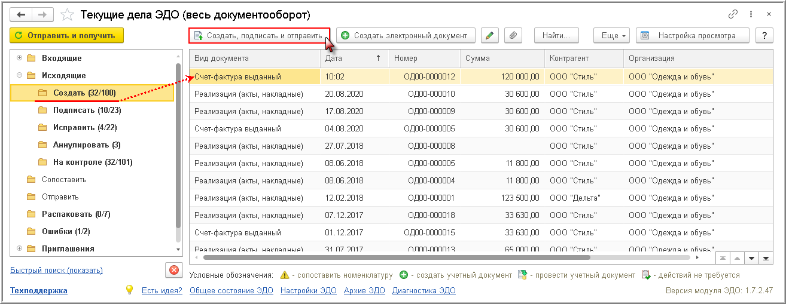Collapse the Исходящие folder node

(20, 75)
